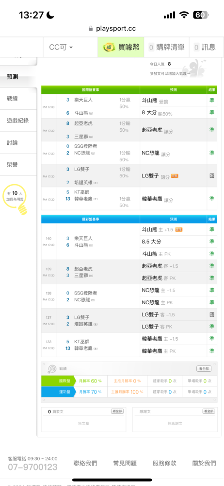Click the cellular signal icon

click(170, 15)
